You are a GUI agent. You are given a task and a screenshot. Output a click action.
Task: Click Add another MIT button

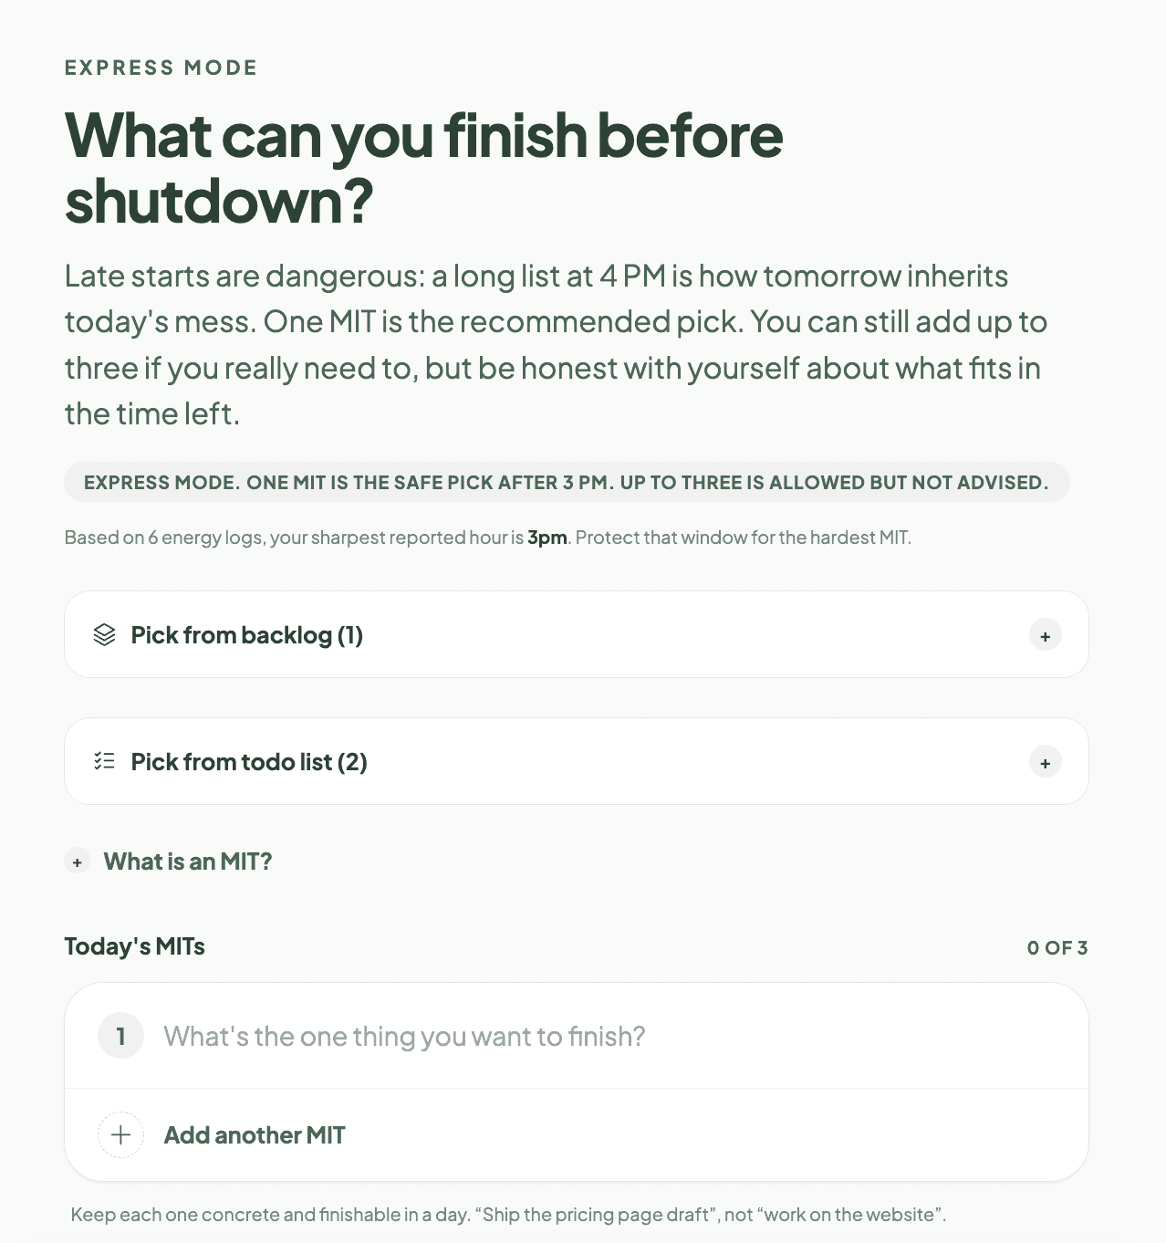577,1135
